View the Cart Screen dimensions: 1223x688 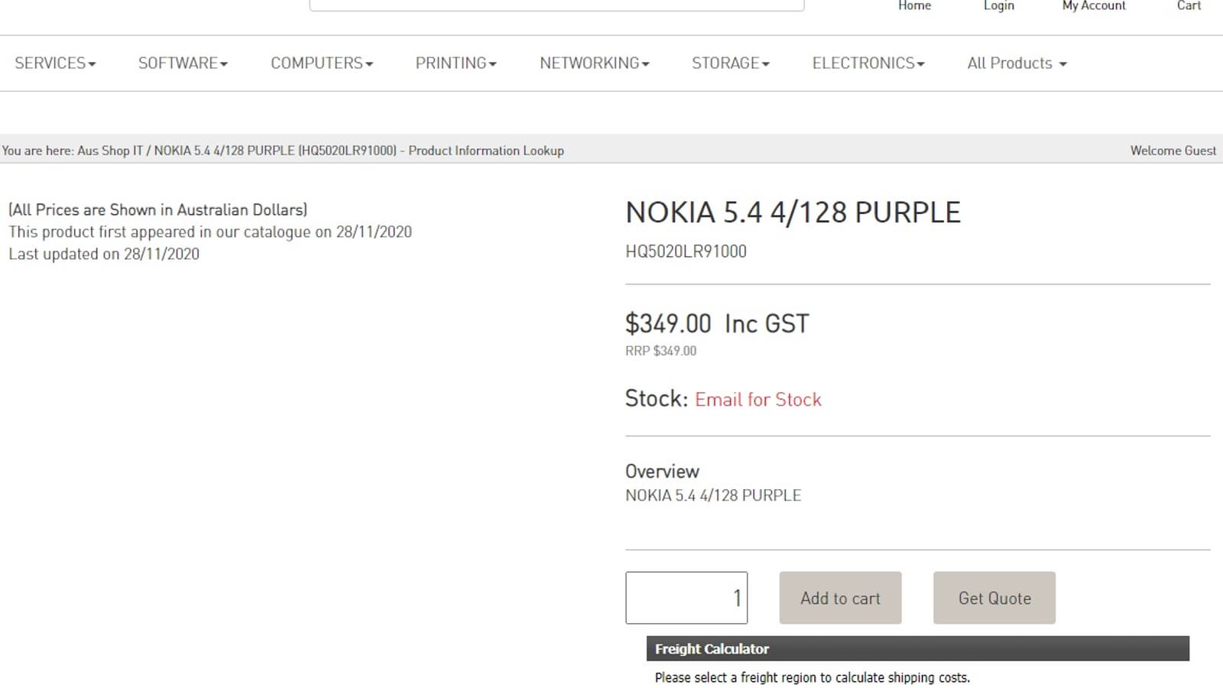click(1189, 6)
